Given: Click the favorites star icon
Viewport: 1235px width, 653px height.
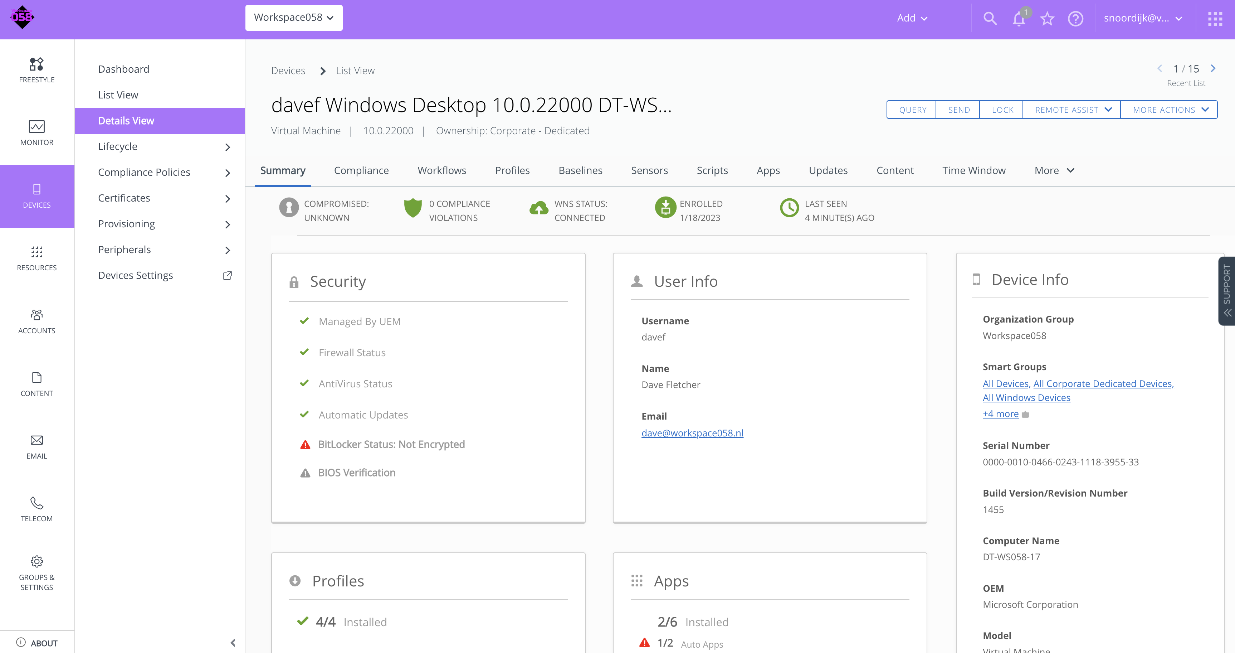Looking at the screenshot, I should tap(1047, 19).
